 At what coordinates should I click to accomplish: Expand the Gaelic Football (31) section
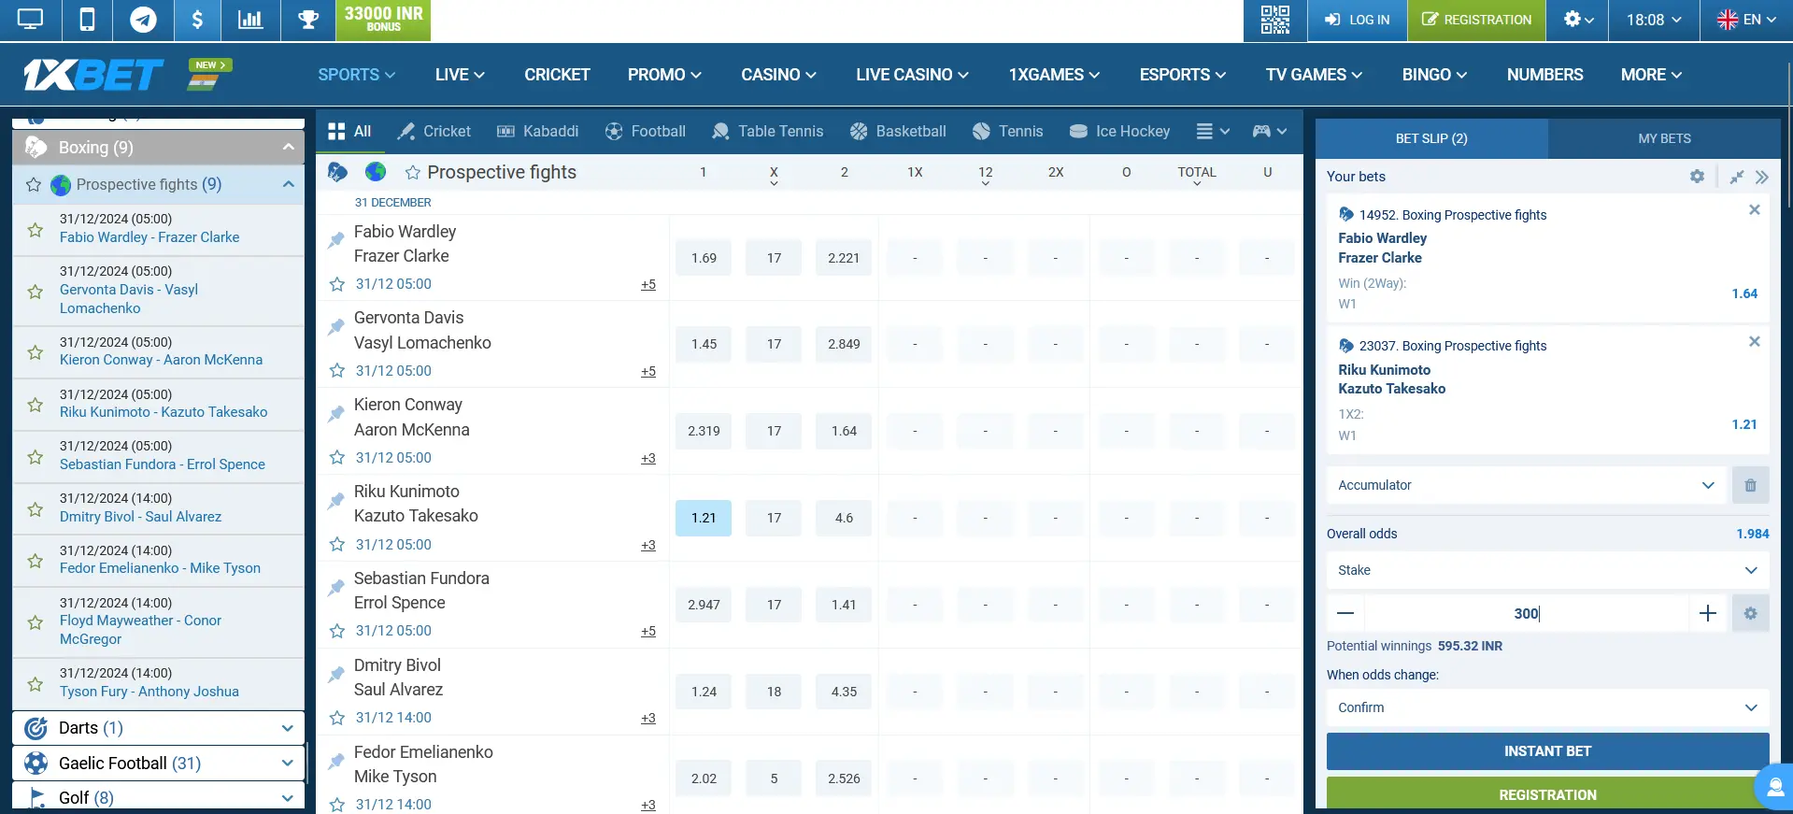point(287,764)
